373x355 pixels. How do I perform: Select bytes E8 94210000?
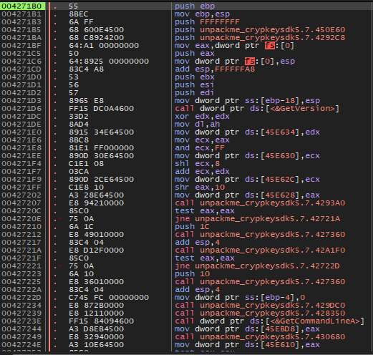[x=96, y=203]
